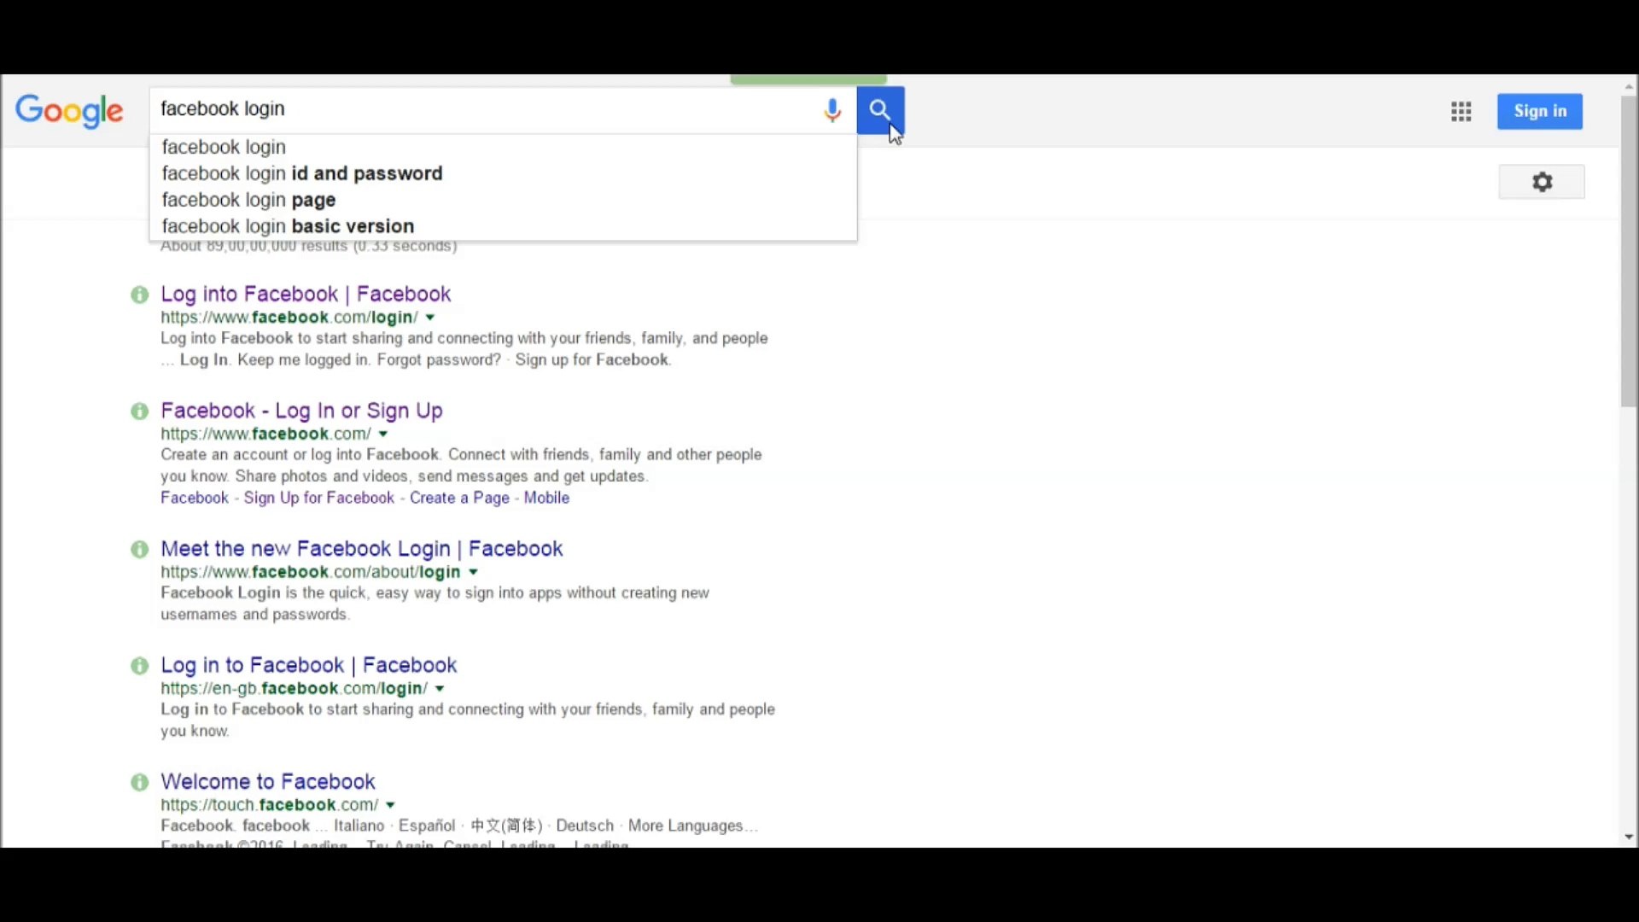The image size is (1639, 922).
Task: Click the Google logo
Action: pos(69,111)
